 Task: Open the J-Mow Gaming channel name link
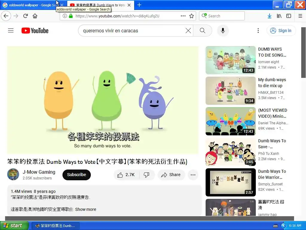point(39,172)
